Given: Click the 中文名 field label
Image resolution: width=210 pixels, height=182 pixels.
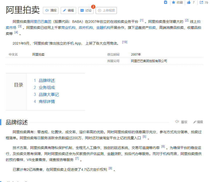Looking at the screenshot, I should click(x=13, y=55).
